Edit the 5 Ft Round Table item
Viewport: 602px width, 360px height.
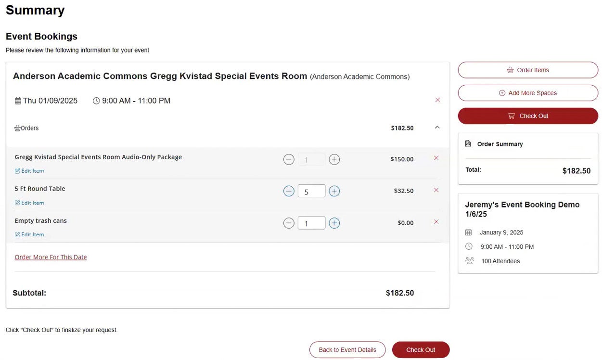coord(29,203)
